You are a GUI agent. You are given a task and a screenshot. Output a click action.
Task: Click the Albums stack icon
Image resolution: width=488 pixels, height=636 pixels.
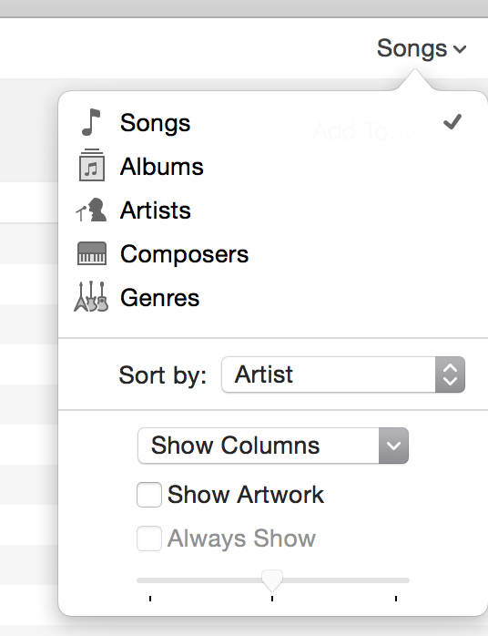pos(92,165)
